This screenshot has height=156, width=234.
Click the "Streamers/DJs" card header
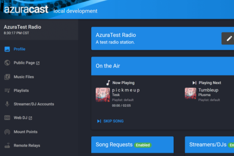pos(209,145)
